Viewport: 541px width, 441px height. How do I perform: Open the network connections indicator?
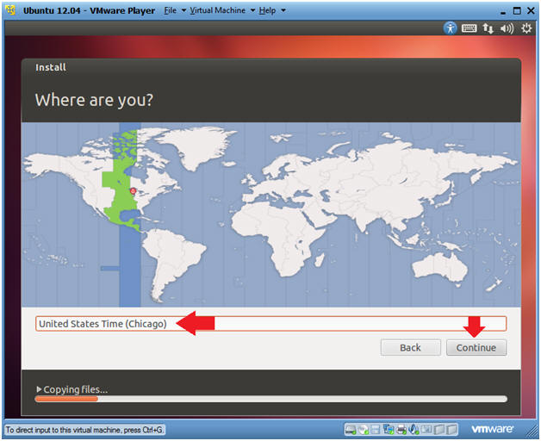point(488,28)
